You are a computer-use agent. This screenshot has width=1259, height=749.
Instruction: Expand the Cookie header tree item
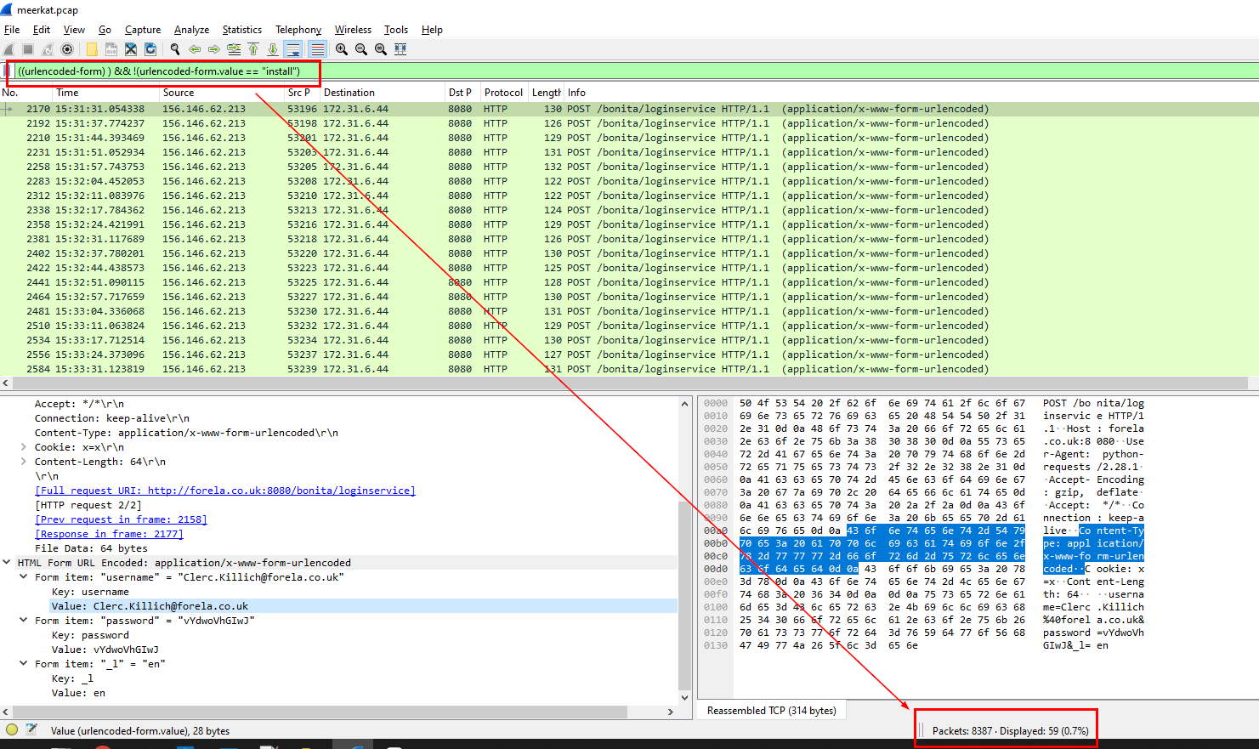pyautogui.click(x=24, y=447)
